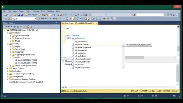The image size is (183, 103).
Task: Toggle the IntelliSense Enabled button
Action: [x=73, y=19]
